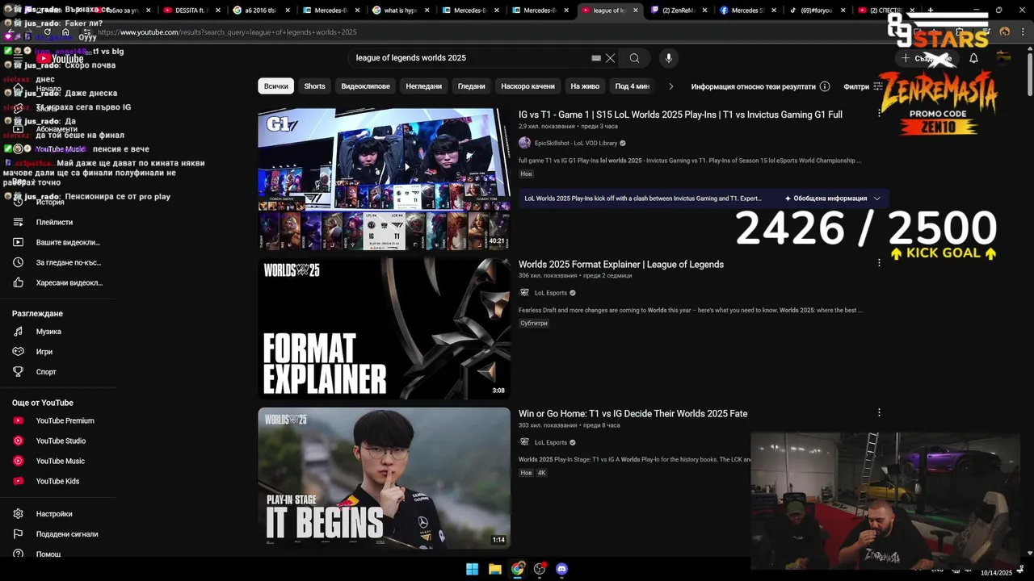The height and width of the screenshot is (581, 1034).
Task: Select the Всички filter chip
Action: 275,86
